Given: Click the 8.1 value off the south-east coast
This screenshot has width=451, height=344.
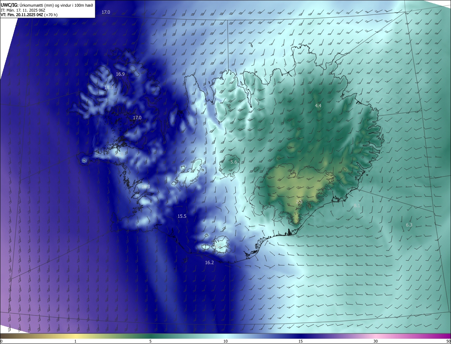Looking at the screenshot, I should point(357,205).
